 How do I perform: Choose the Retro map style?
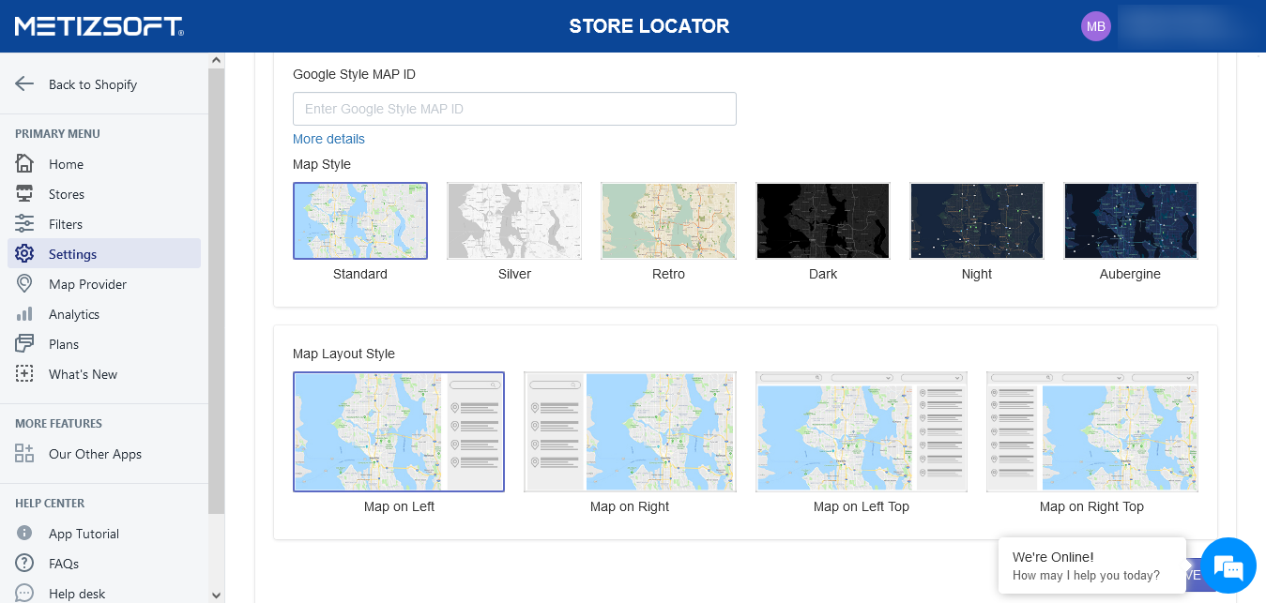[x=668, y=221]
